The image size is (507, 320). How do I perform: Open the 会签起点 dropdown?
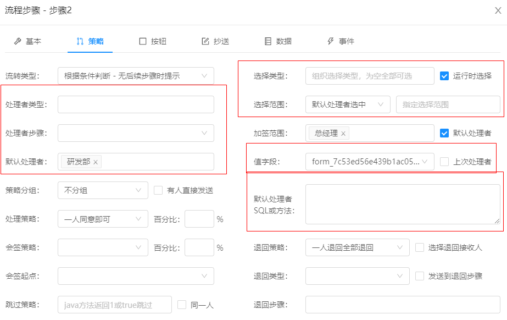coord(136,276)
